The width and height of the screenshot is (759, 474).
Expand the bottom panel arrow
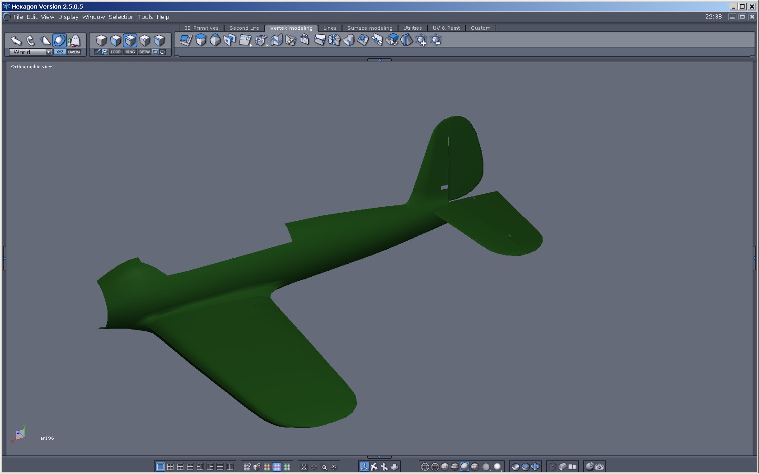point(379,457)
